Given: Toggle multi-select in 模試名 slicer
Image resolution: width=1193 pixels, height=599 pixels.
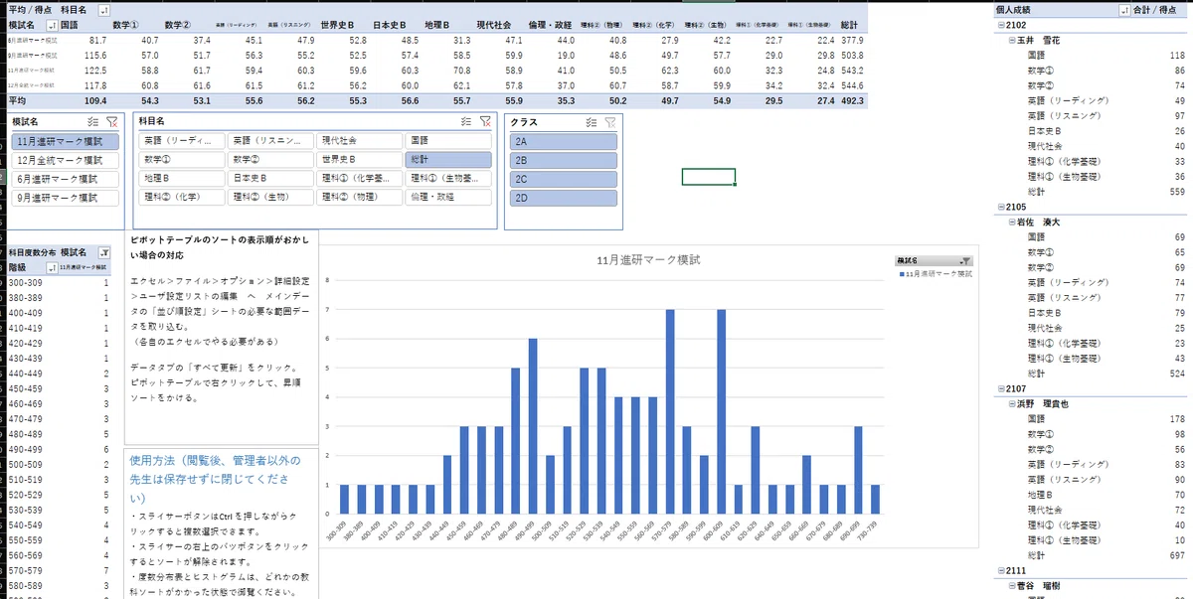Looking at the screenshot, I should pos(93,121).
